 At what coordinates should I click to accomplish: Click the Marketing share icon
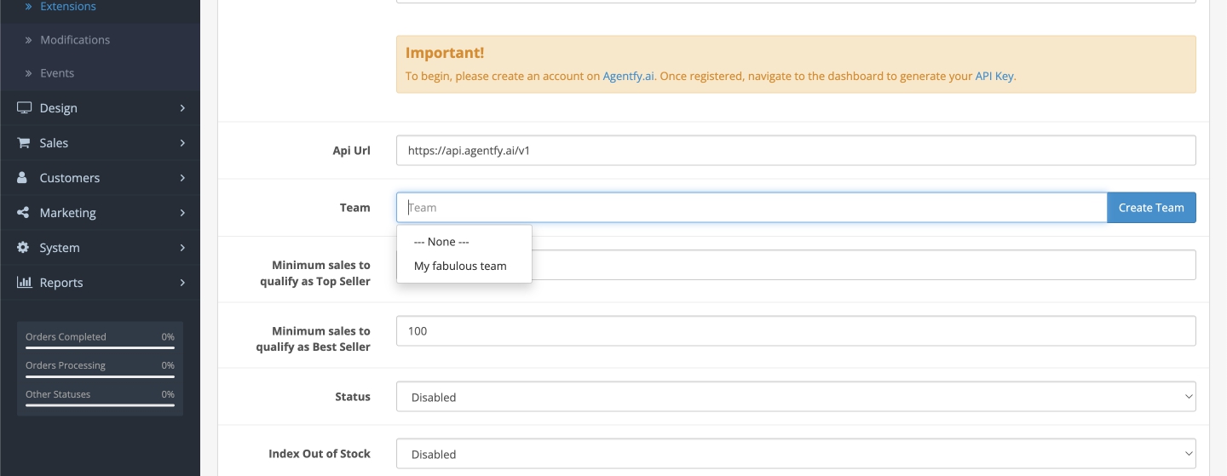click(23, 213)
